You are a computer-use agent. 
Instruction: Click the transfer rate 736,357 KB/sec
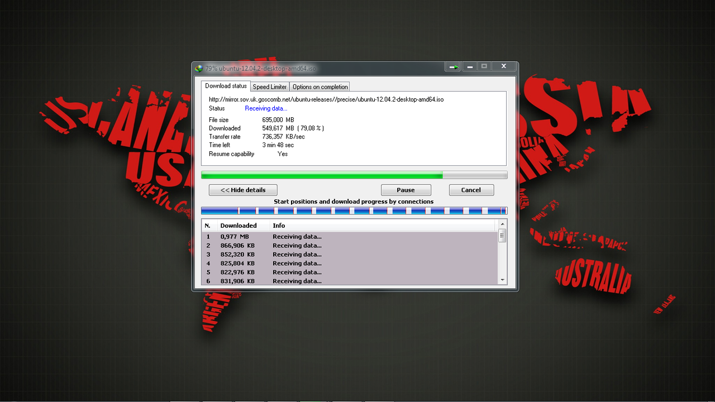[284, 137]
